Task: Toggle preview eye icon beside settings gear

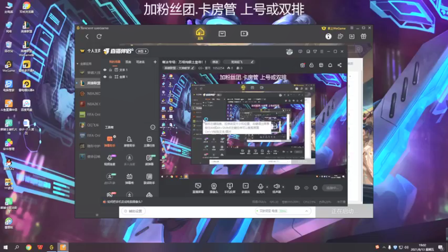Action: (306, 188)
